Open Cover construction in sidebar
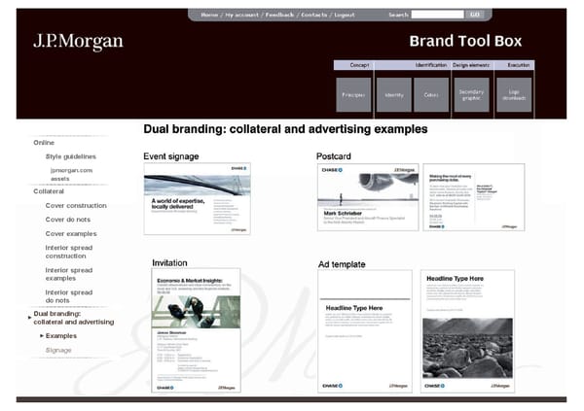Screen dimensions: 584x411 click(76, 206)
